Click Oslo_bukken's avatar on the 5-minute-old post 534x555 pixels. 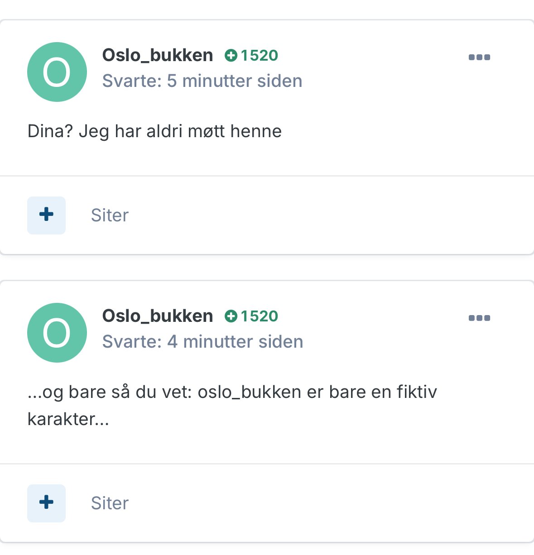pyautogui.click(x=57, y=72)
